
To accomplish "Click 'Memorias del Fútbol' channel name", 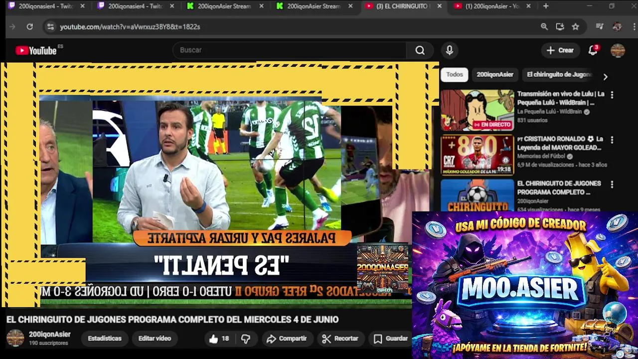I will [x=541, y=156].
